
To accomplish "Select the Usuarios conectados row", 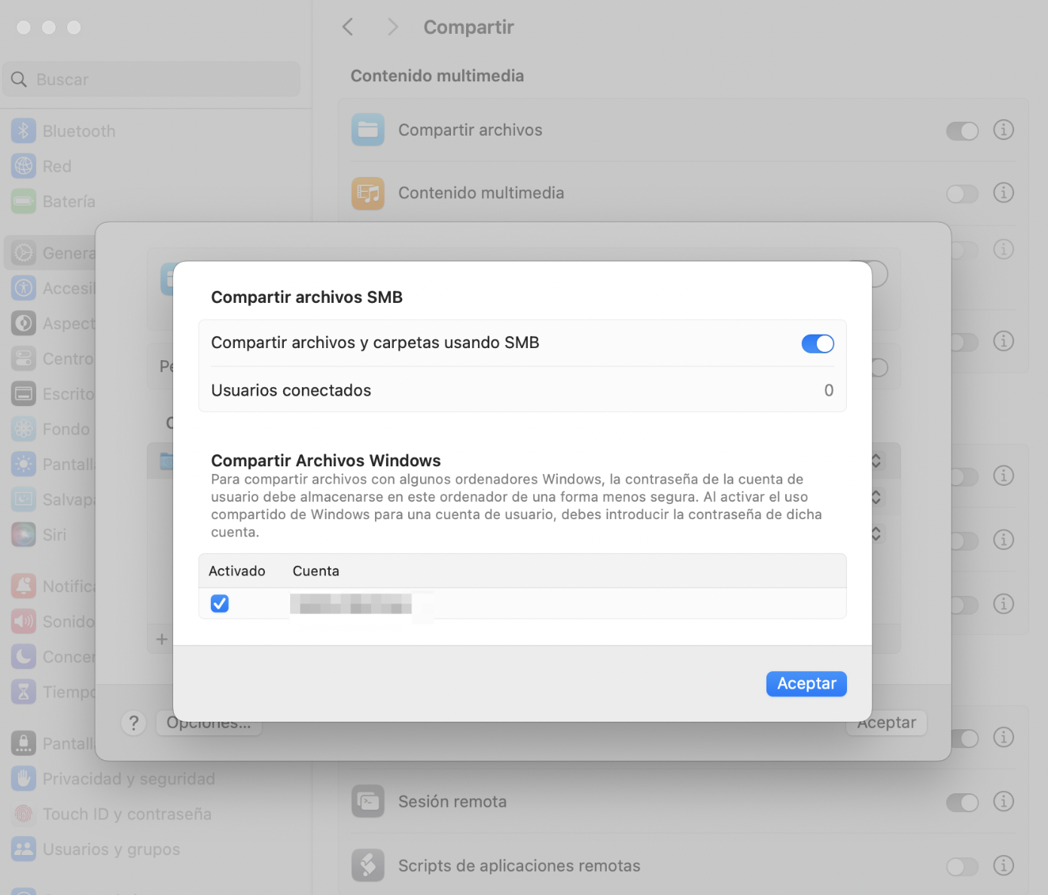I will tap(522, 390).
